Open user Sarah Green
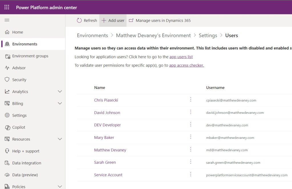The image size is (292, 189). pyautogui.click(x=105, y=163)
